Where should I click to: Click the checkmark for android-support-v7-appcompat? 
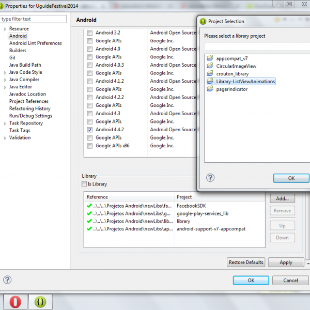[x=89, y=228]
